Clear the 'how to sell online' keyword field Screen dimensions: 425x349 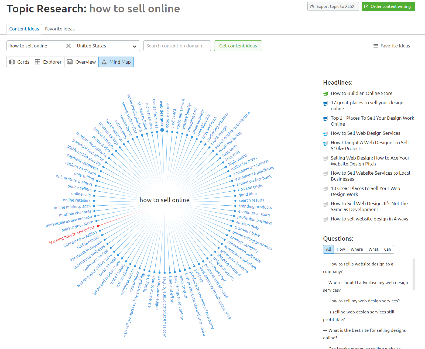pos(68,46)
